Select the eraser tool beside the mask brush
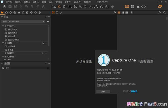168x108 pixels. pyautogui.click(x=106, y=7)
